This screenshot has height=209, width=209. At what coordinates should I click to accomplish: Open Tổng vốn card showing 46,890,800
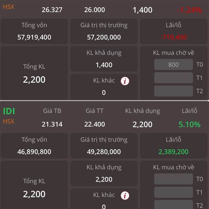pos(34,146)
